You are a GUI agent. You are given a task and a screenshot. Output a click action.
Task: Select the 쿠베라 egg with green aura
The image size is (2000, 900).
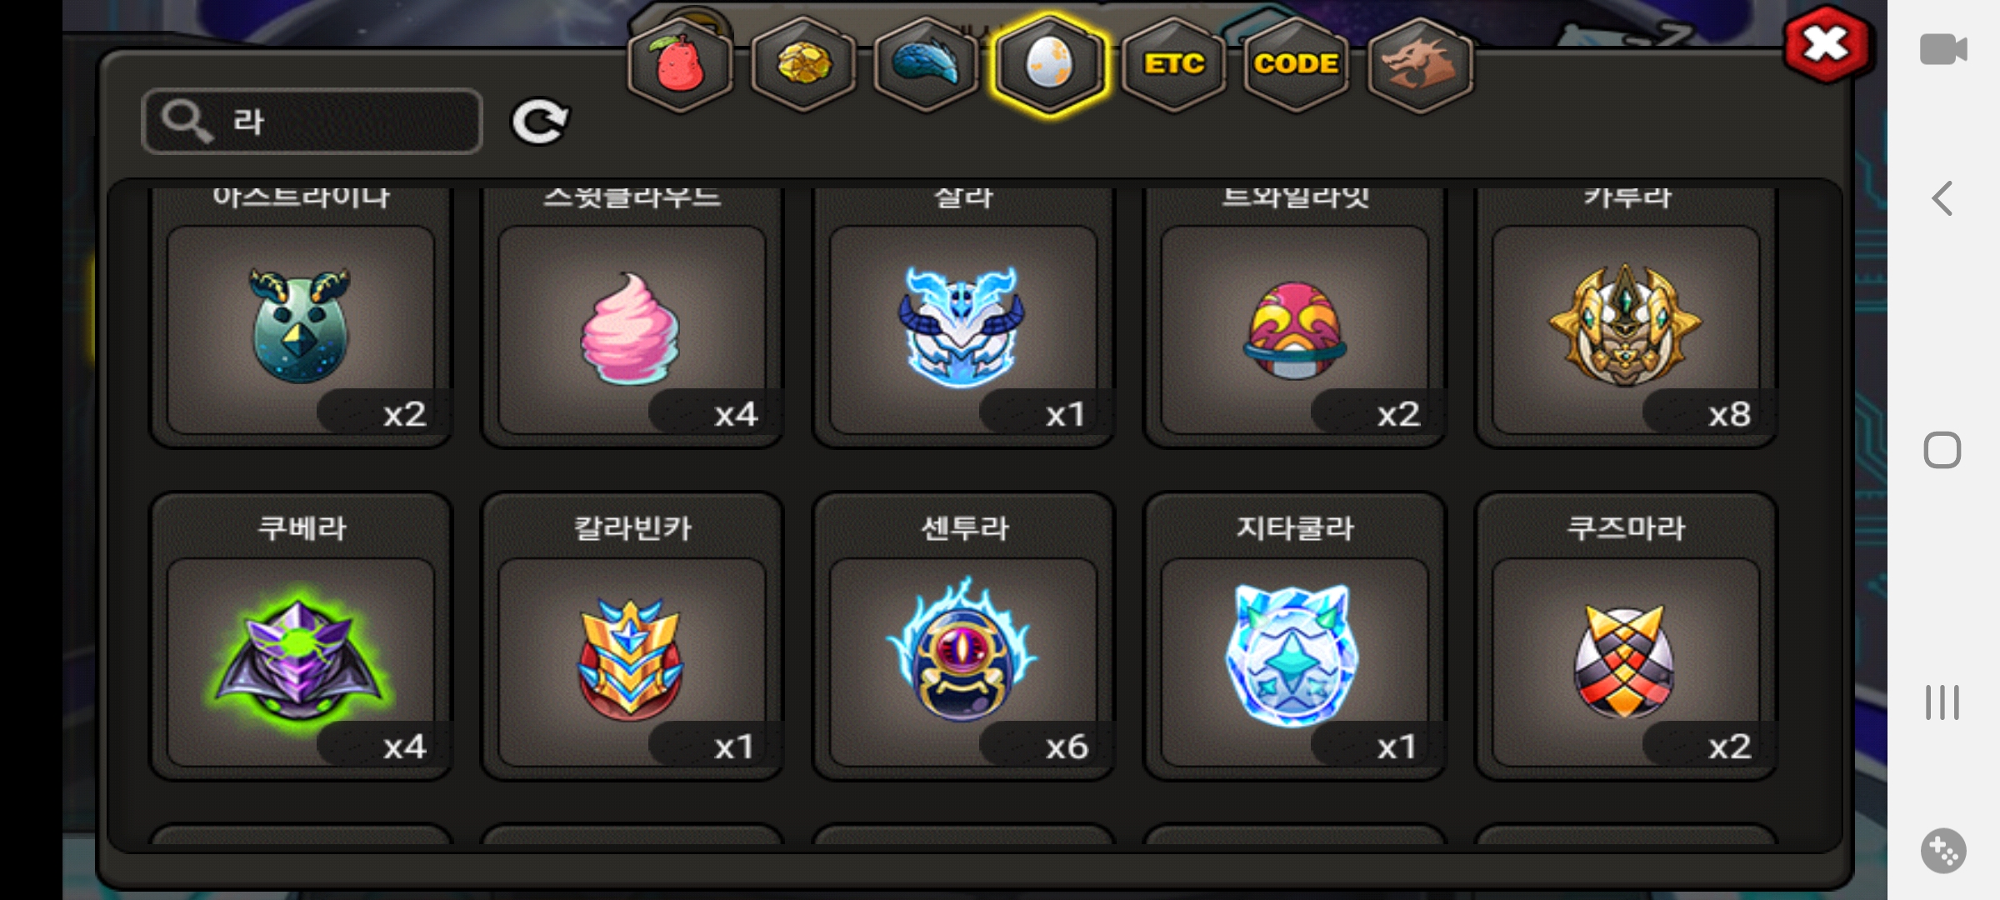301,637
